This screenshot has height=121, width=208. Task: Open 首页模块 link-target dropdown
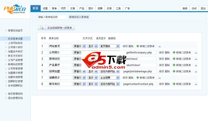pos(109,46)
